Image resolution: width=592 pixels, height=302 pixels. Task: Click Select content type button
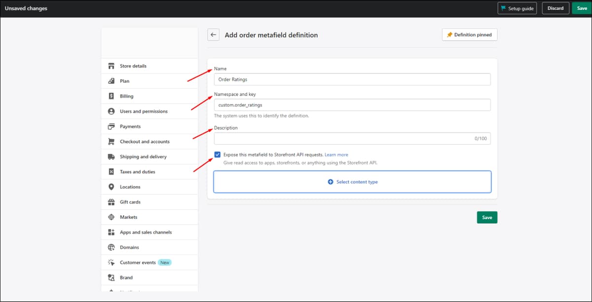point(352,182)
